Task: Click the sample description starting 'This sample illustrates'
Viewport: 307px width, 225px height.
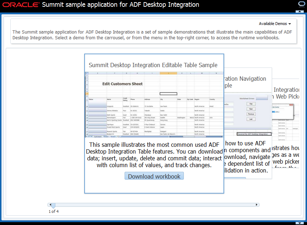Action: [x=154, y=155]
